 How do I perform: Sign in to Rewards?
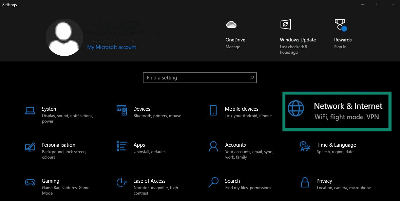(x=340, y=47)
